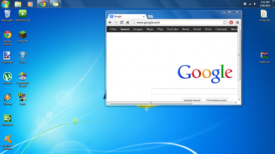Select the Minecraft desktop icon
275x154 pixels.
23,37
